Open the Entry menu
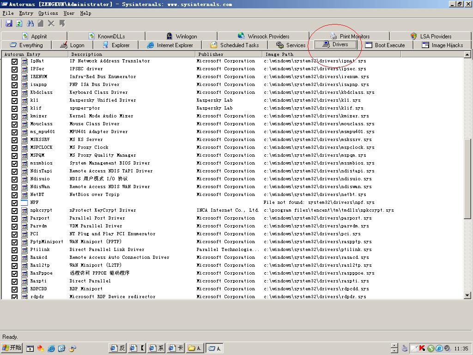Viewport: 473px width, 355px height. pos(26,13)
